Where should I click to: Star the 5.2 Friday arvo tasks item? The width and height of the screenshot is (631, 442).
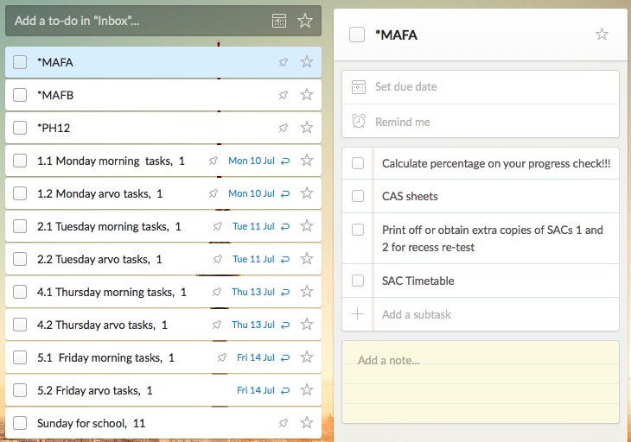(307, 389)
